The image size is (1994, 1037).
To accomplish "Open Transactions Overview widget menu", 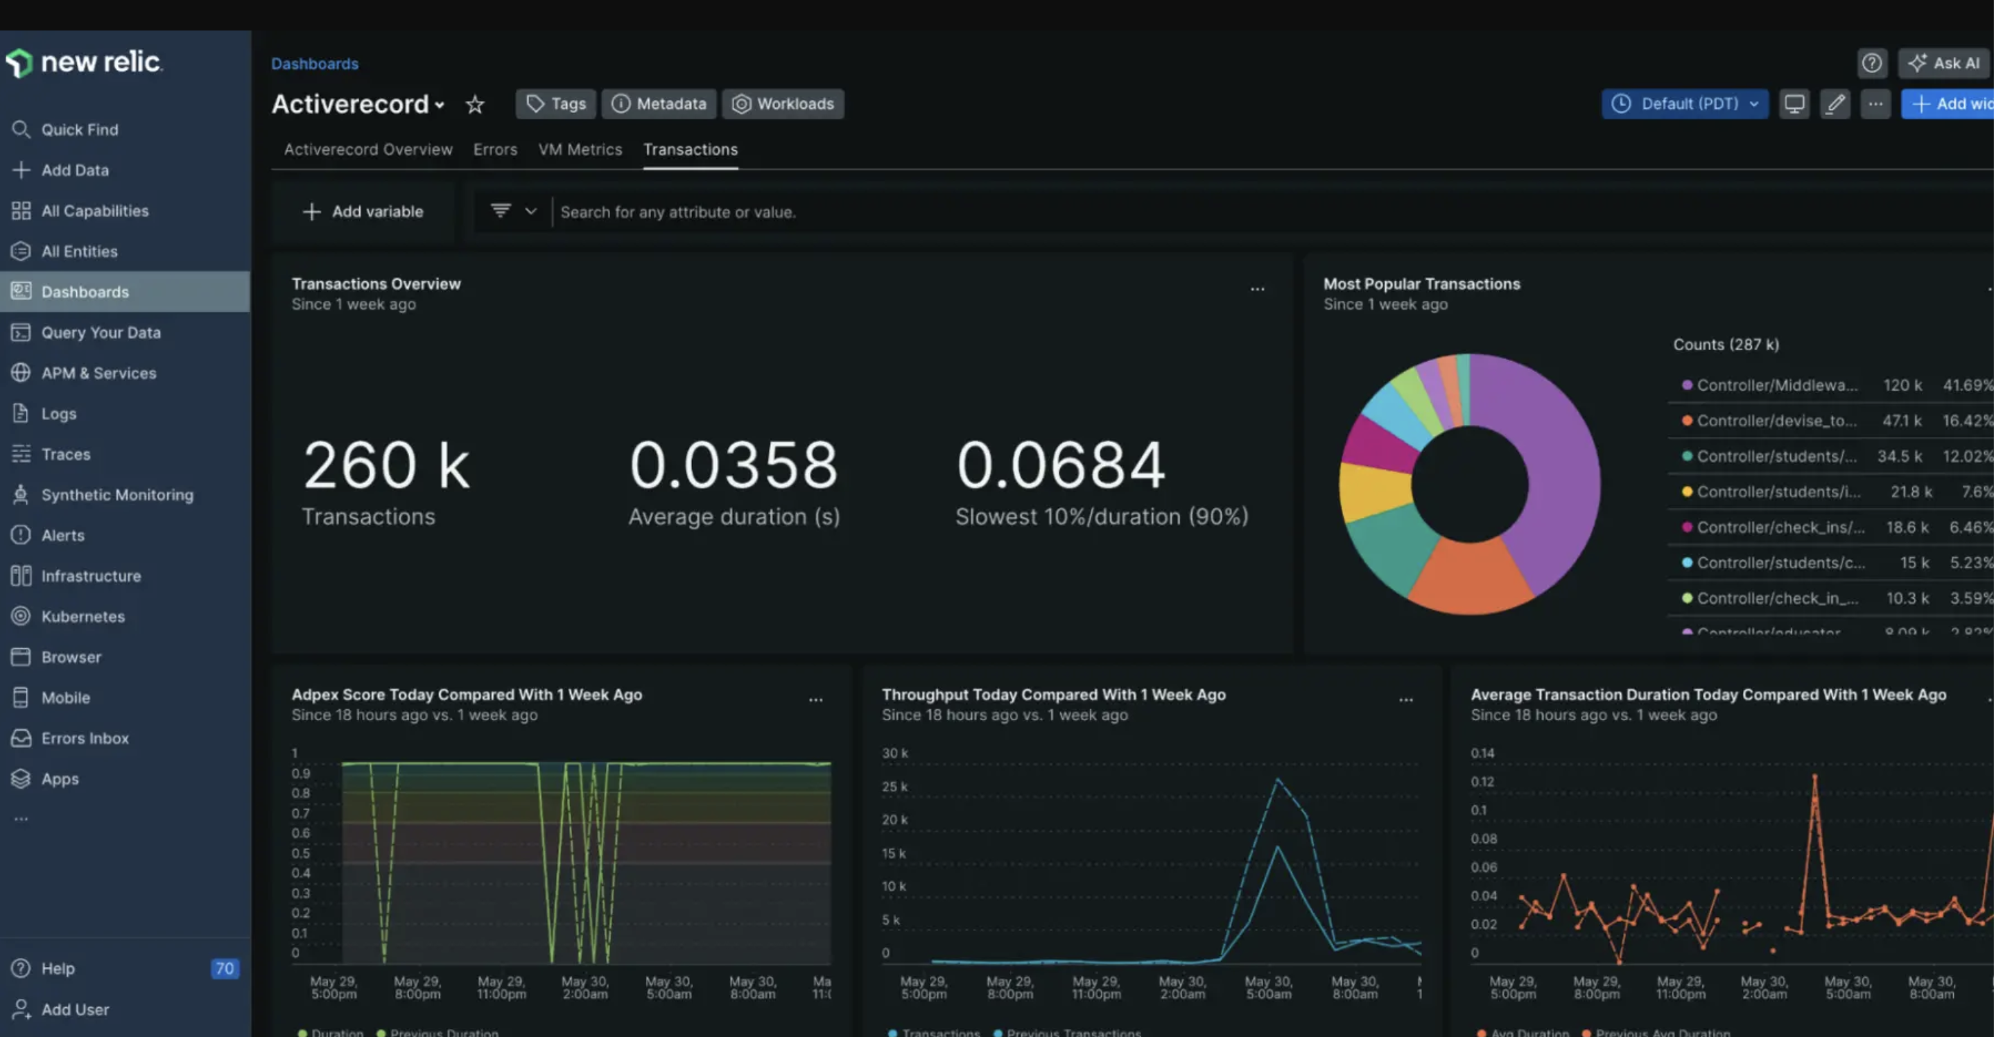I will tap(1257, 288).
